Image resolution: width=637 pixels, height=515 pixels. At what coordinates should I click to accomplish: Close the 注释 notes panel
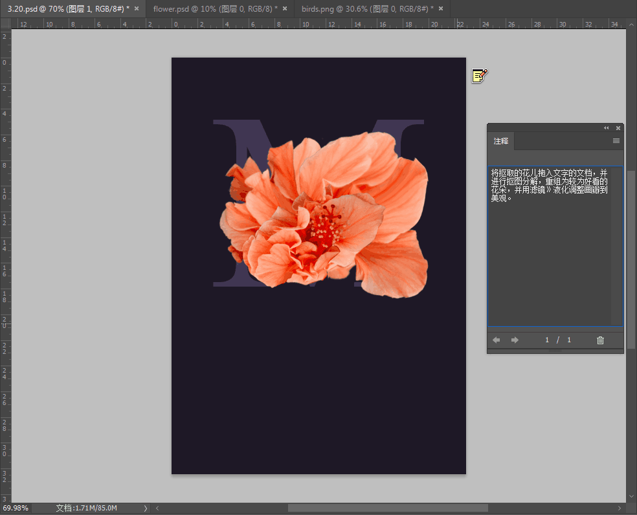pyautogui.click(x=618, y=128)
